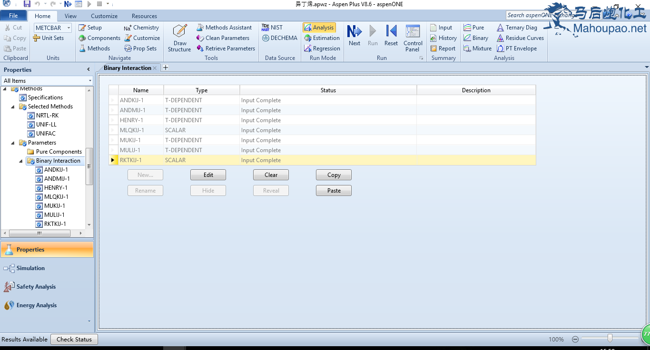
Task: Collapse the Properties navigation pane
Action: [x=88, y=69]
